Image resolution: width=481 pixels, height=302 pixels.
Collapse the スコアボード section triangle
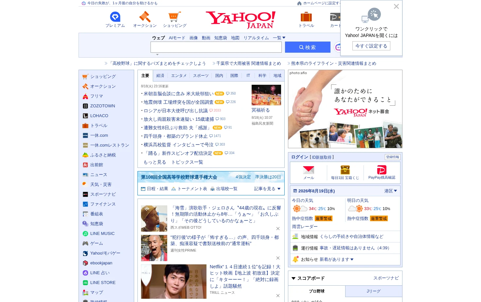coord(294,278)
